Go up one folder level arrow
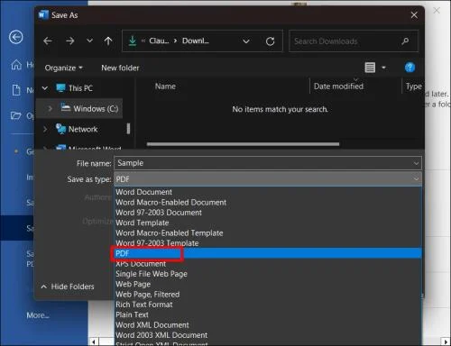 tap(108, 41)
